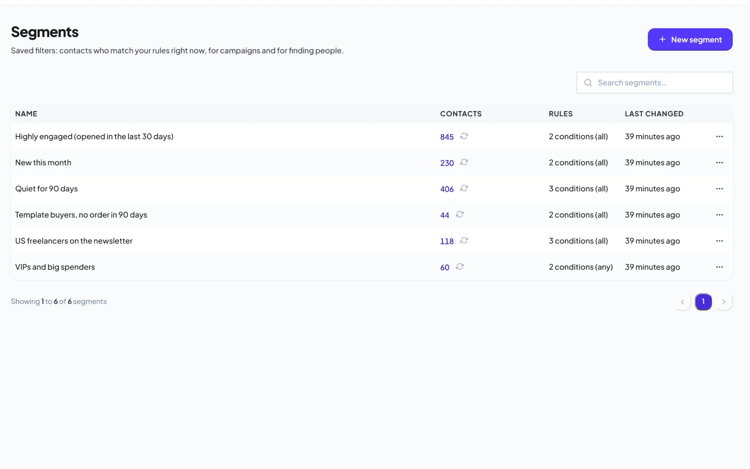This screenshot has height=469, width=750.
Task: Refresh count for VIPs and big spenders
Action: [x=460, y=266]
